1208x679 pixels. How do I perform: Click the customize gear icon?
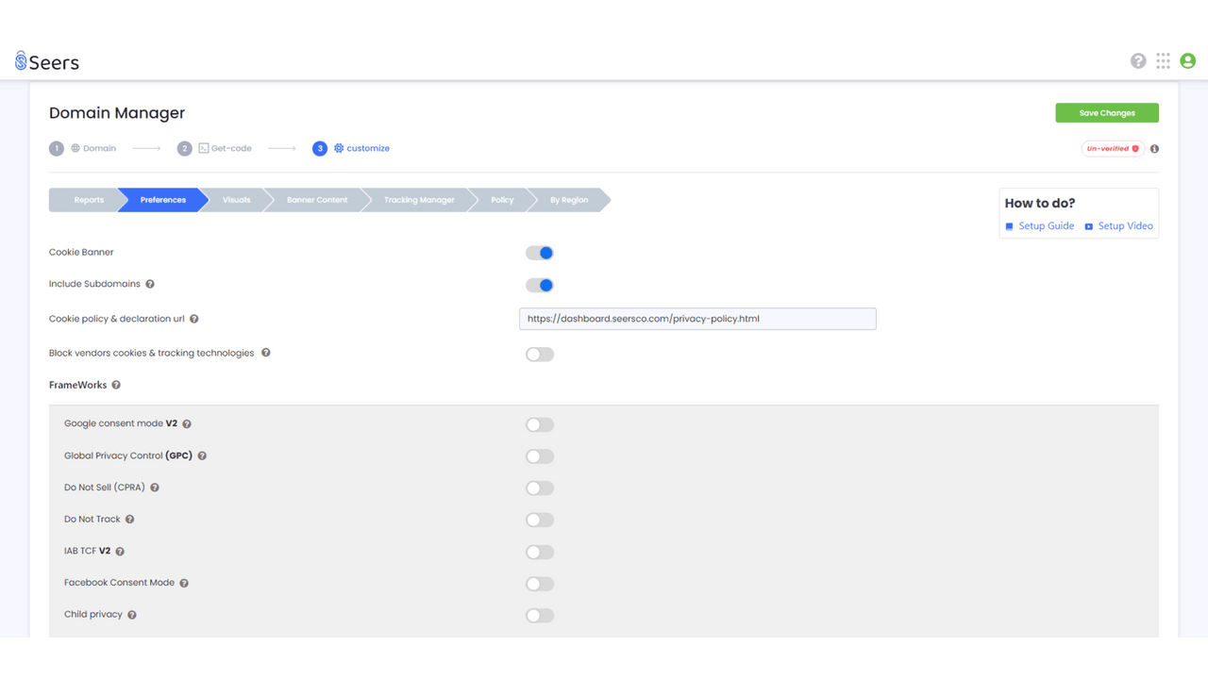click(x=338, y=148)
